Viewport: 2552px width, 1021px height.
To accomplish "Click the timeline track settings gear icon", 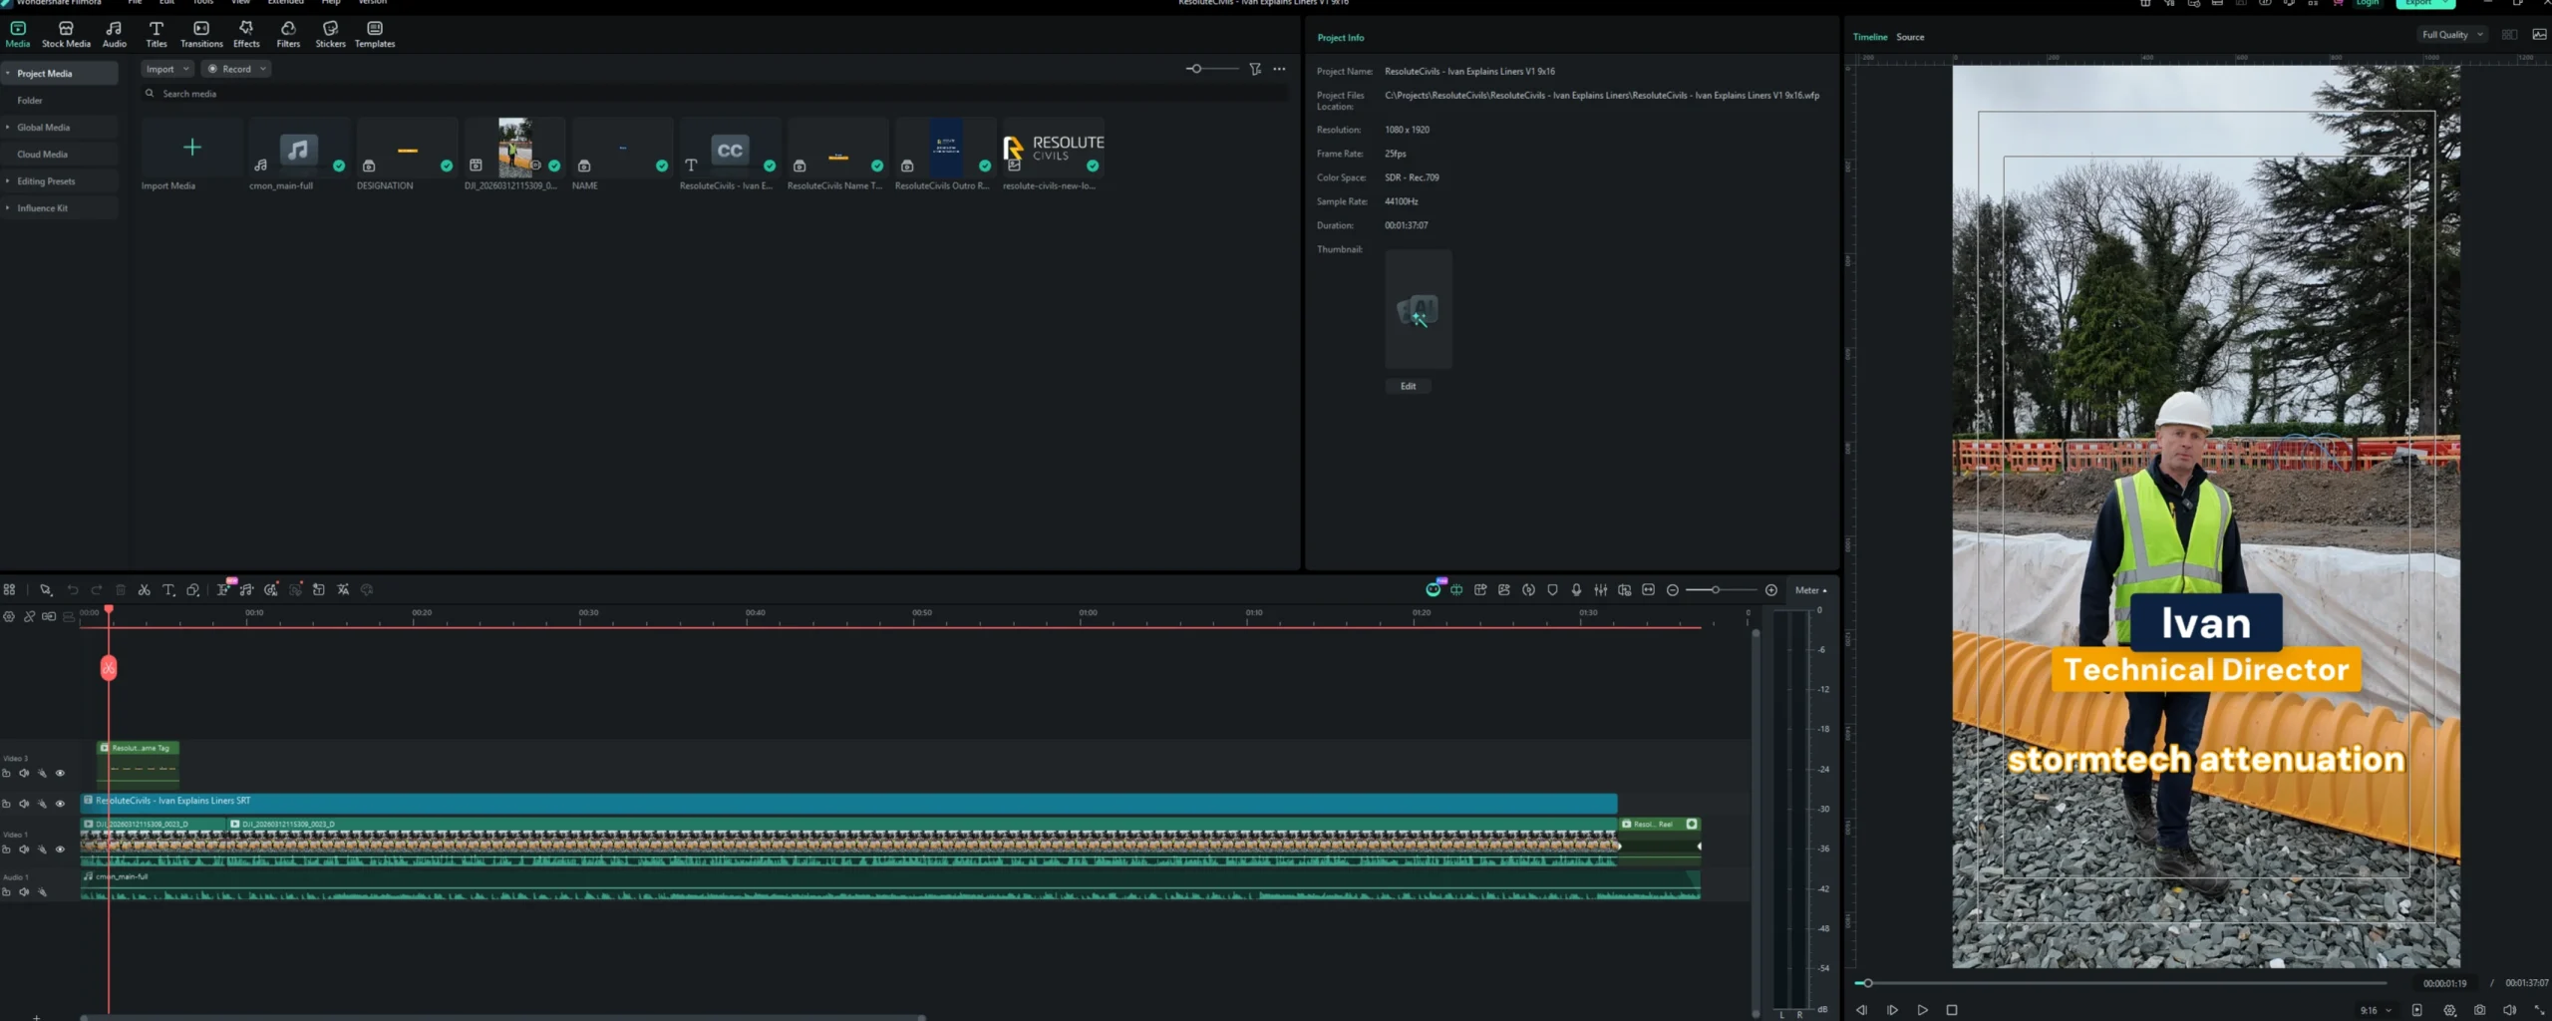I will (x=9, y=617).
